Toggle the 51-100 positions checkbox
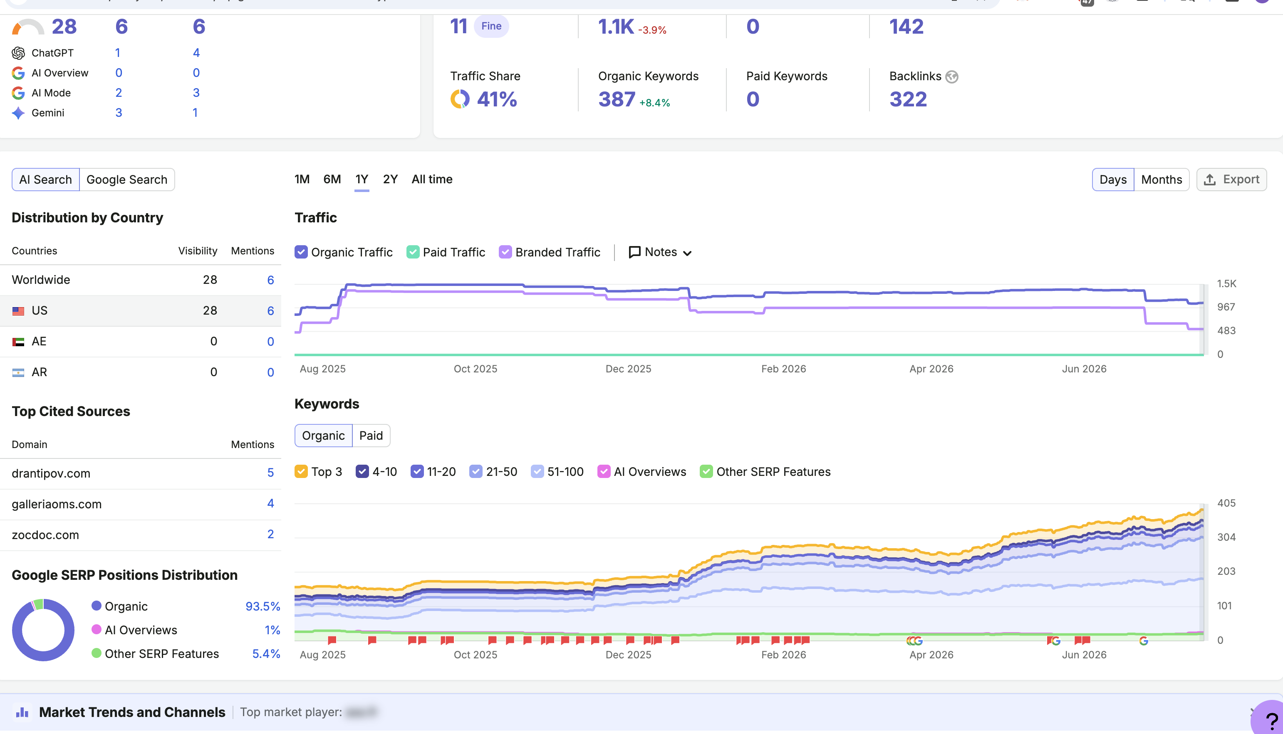This screenshot has height=734, width=1283. (x=537, y=472)
